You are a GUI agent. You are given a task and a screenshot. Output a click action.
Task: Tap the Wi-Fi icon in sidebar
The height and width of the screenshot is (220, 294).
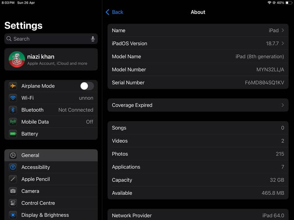13,98
